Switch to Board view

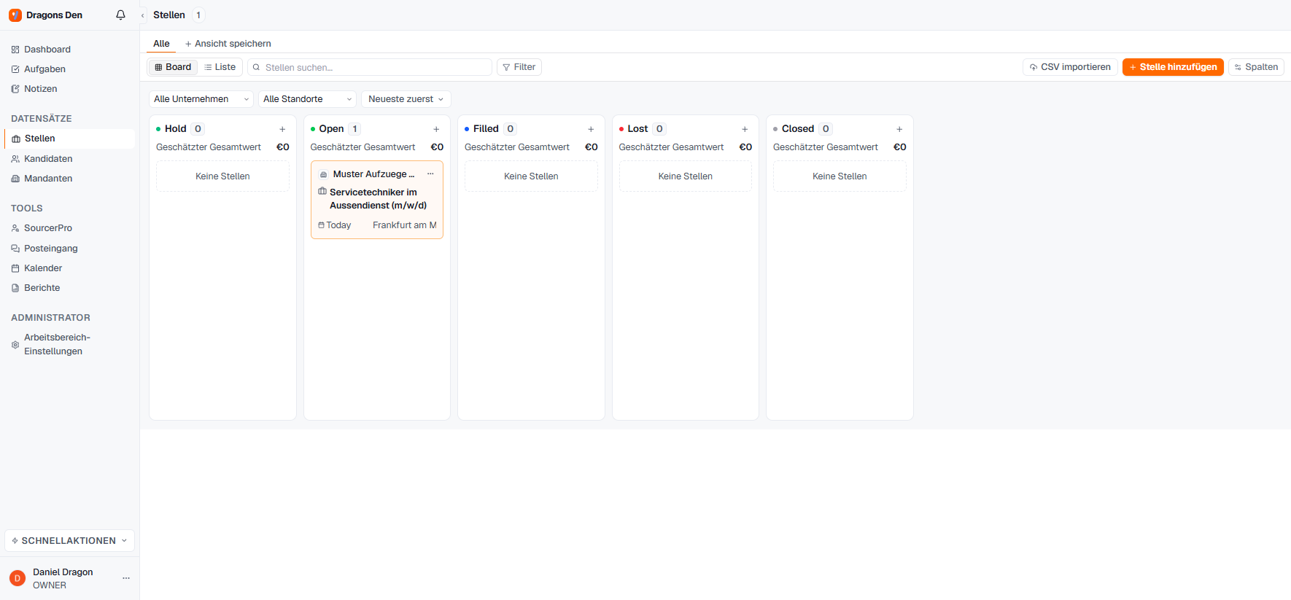click(173, 67)
